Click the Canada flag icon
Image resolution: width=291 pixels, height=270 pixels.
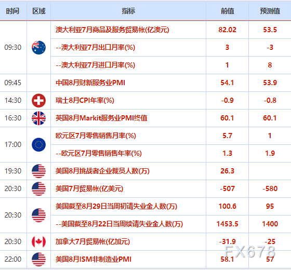tap(38, 241)
